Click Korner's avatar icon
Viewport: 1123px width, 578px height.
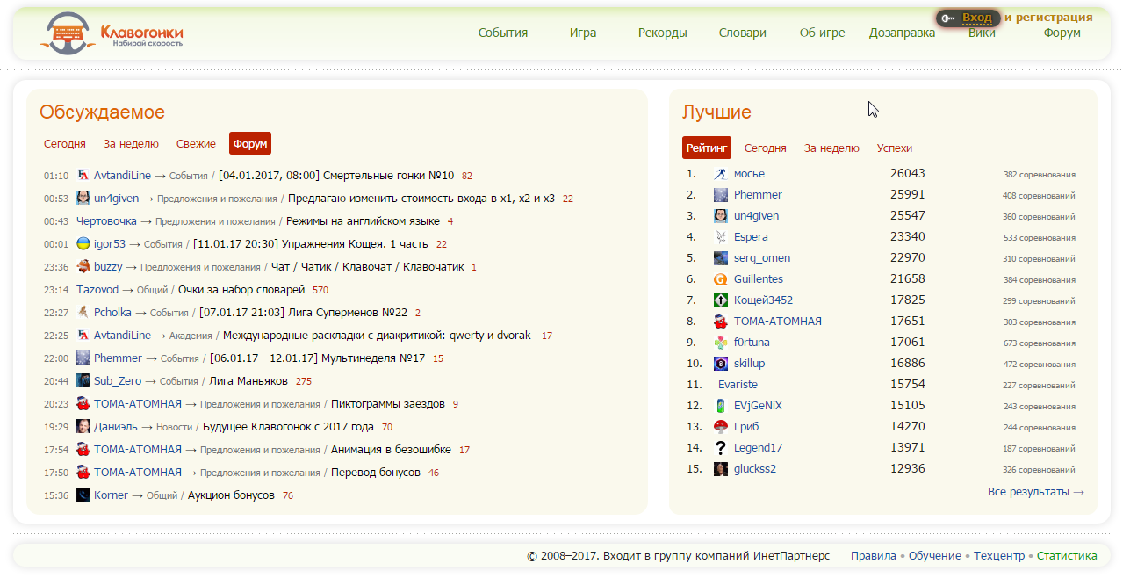click(x=83, y=495)
